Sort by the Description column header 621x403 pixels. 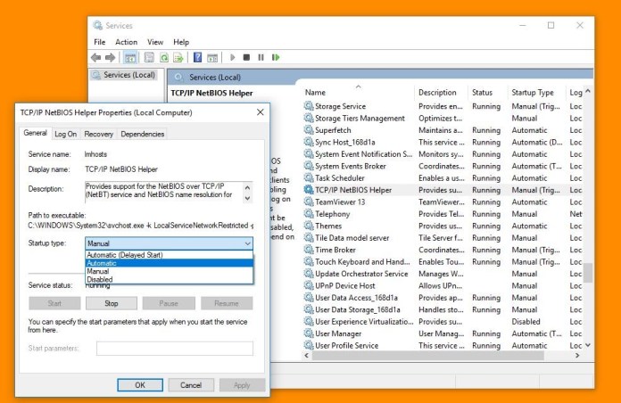pyautogui.click(x=441, y=92)
